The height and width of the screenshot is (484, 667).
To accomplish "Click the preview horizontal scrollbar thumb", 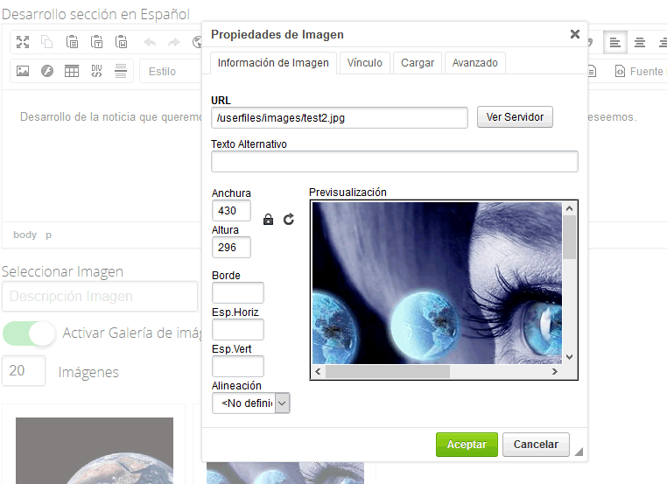I will (x=388, y=371).
